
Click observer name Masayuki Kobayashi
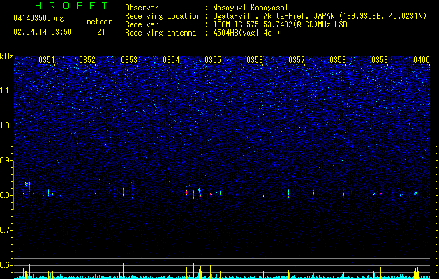(x=250, y=8)
